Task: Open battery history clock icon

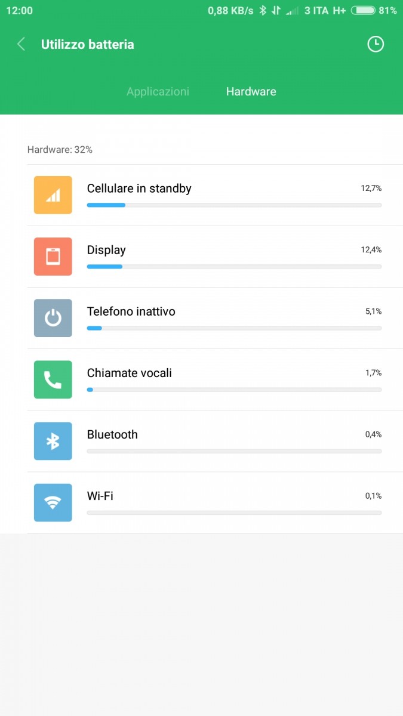Action: 376,44
